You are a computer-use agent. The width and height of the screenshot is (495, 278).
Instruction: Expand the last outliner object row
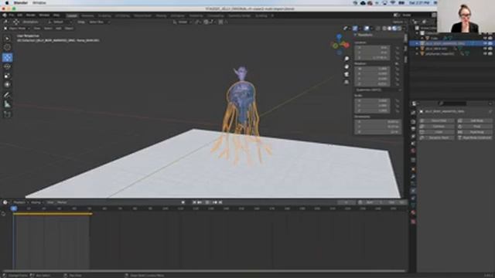pos(417,54)
